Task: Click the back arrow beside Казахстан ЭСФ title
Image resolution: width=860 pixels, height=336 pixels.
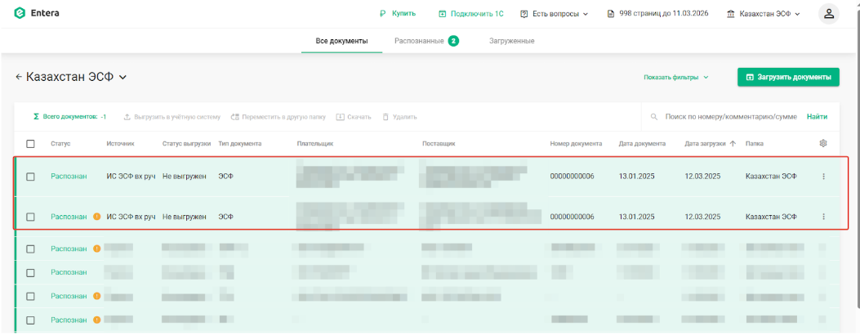Action: pyautogui.click(x=19, y=77)
